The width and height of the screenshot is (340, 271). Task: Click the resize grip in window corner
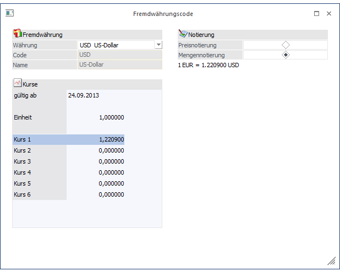332,262
